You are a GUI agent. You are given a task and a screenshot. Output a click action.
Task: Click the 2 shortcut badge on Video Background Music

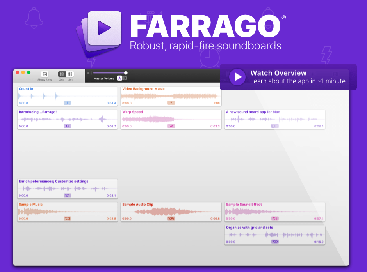[x=171, y=103]
